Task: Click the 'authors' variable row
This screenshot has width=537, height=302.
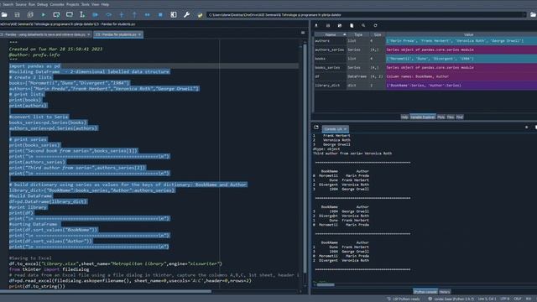Action: tap(425, 41)
